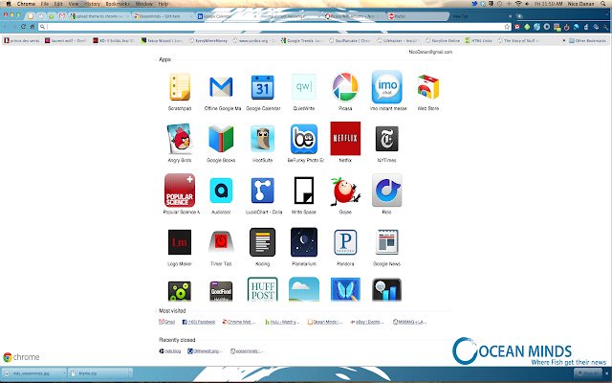Click NicoDanan@gmail.com account text
Image resolution: width=612 pixels, height=383 pixels.
coord(430,52)
